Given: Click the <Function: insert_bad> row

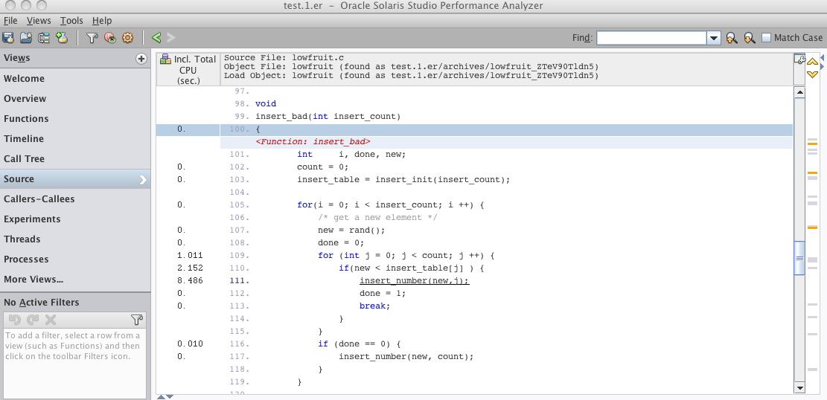Looking at the screenshot, I should point(505,142).
